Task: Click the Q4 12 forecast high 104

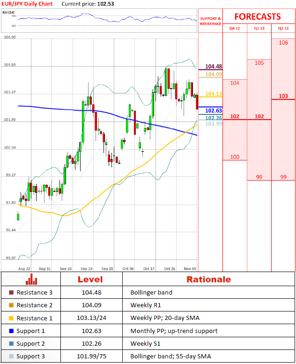Action: [235, 83]
